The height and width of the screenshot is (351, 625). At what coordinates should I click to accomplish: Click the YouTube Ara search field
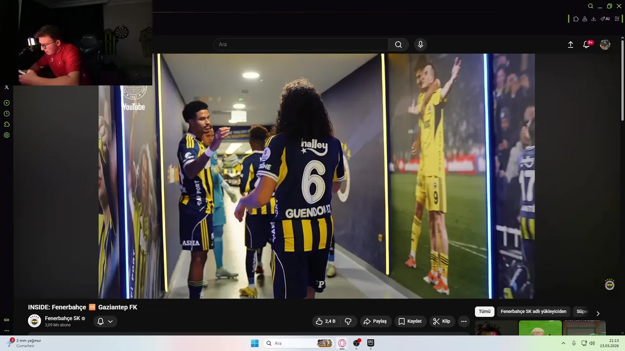click(301, 44)
